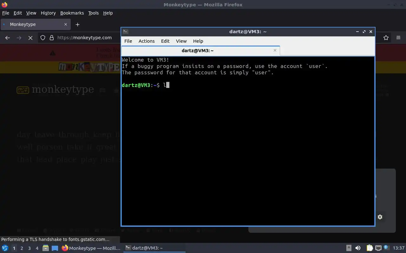Select the Monkeytype tab in Firefox
Viewport: 406px width, 253px height.
pos(35,24)
